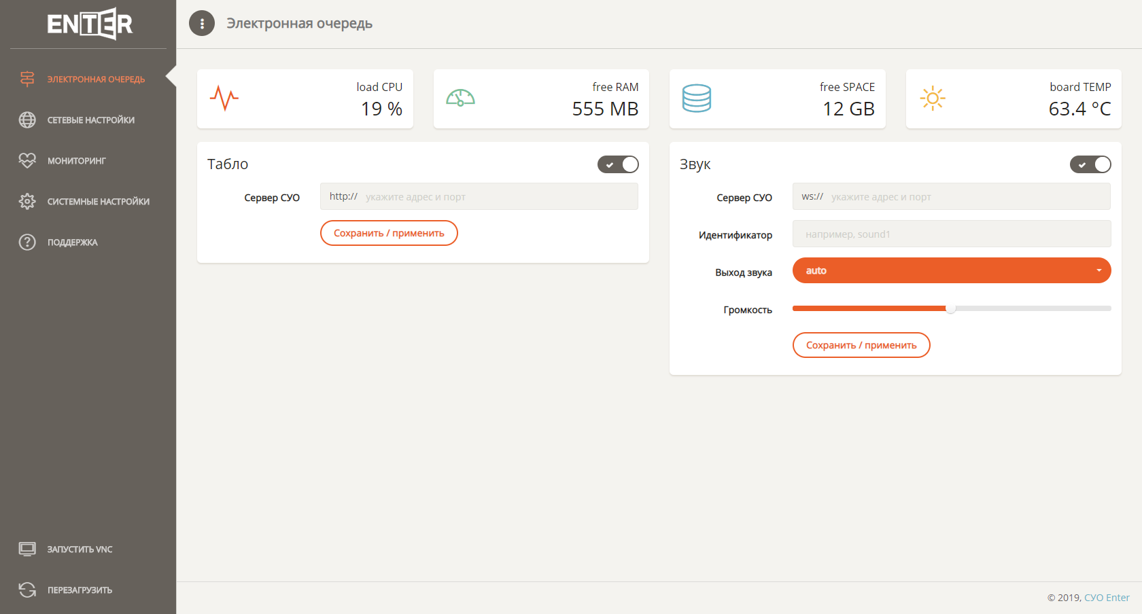Click the three-dot menu icon beside the title
The image size is (1142, 614).
pyautogui.click(x=202, y=23)
